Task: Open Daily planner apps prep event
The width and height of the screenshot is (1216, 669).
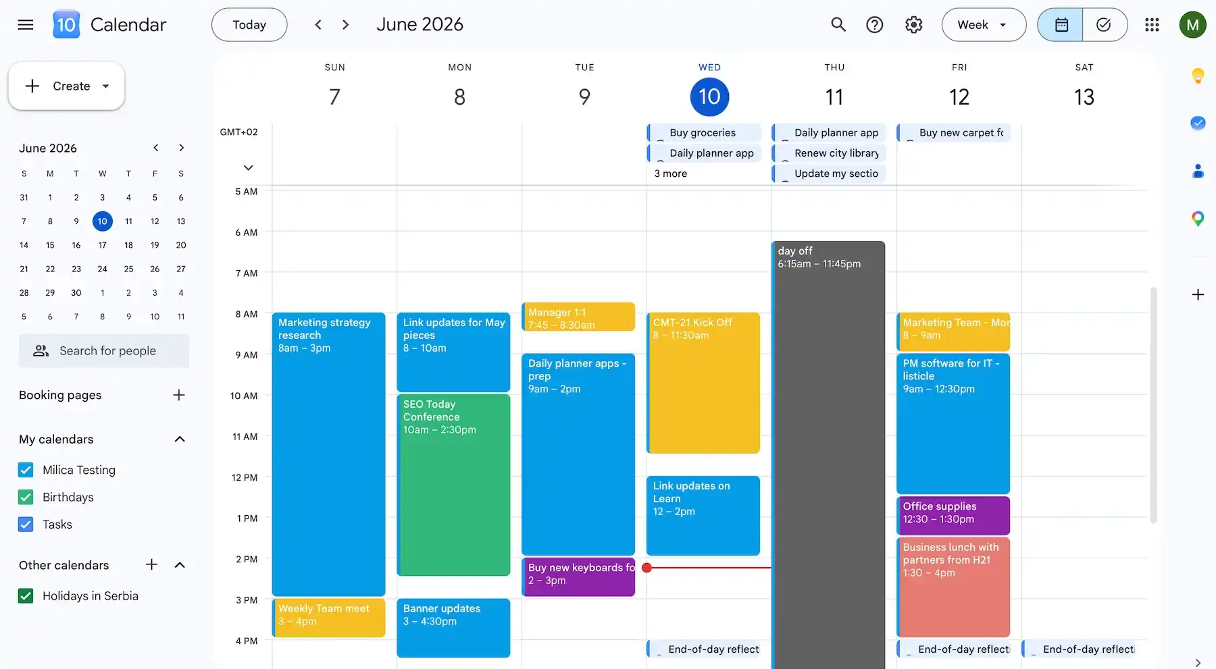Action: pos(578,454)
